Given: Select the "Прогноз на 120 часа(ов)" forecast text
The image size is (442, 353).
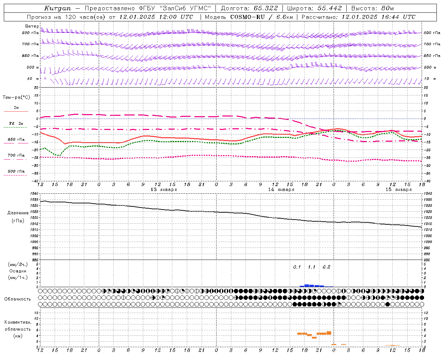Looking at the screenshot, I should coord(67,17).
